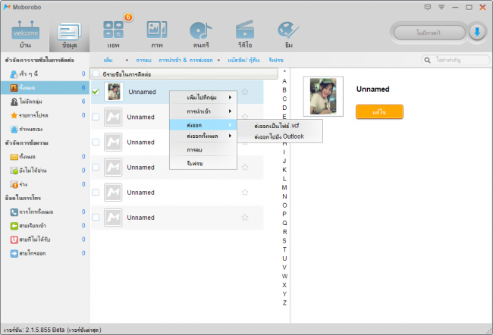The width and height of the screenshot is (493, 335).
Task: Select ไม่จัดกลุ่ม ungrouped contacts
Action: (45, 102)
